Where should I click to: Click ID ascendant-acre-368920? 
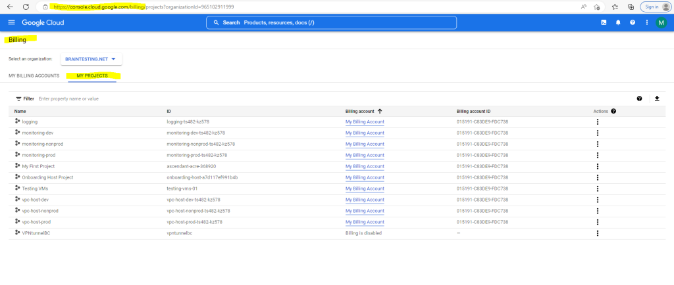coord(192,166)
